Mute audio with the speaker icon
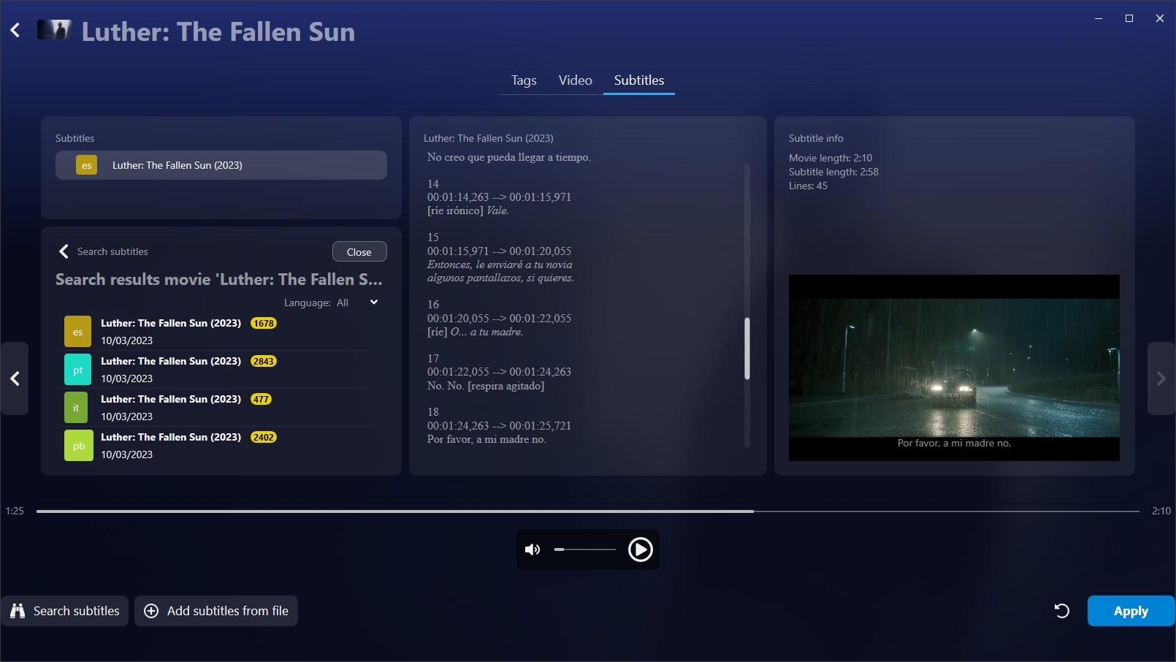Viewport: 1176px width, 662px height. pyautogui.click(x=532, y=549)
